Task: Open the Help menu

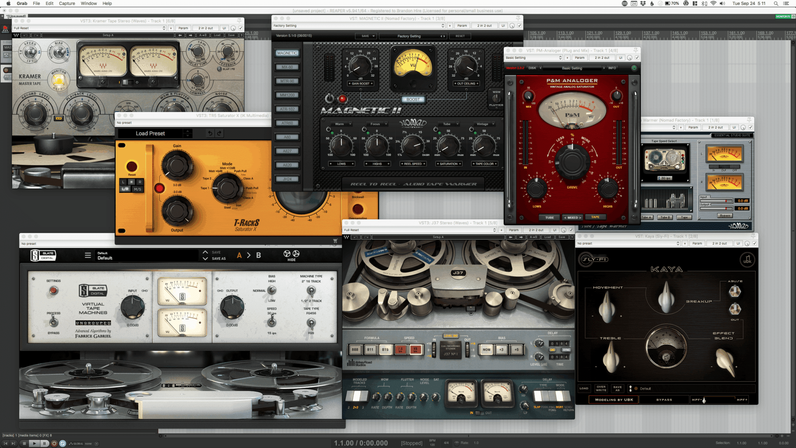Action: click(107, 3)
